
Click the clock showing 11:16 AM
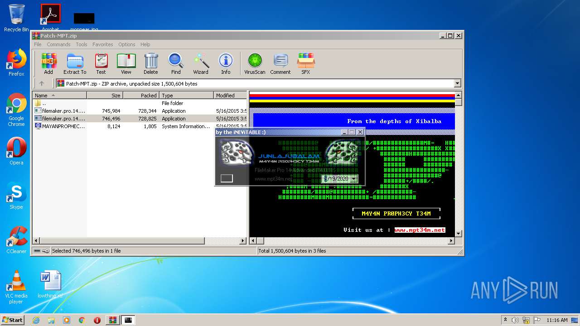(557, 320)
